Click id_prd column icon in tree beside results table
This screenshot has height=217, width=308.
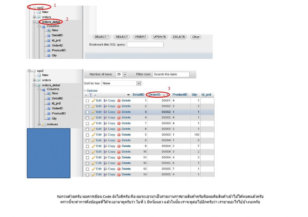[49, 103]
